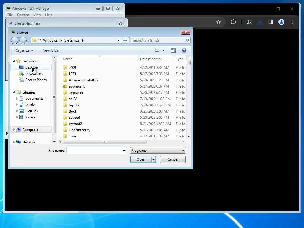Select the appmgmt locked folder icon
The height and width of the screenshot is (228, 304).
click(65, 86)
